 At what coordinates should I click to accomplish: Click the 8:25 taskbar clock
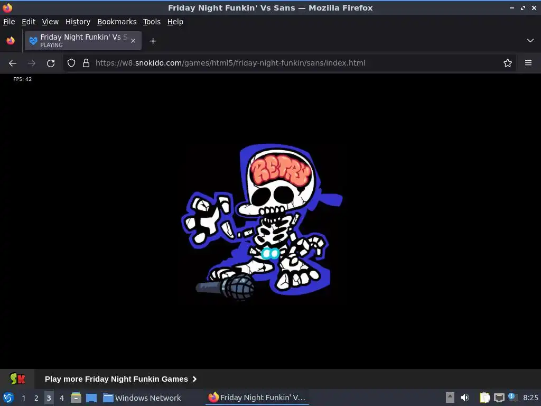coord(530,398)
